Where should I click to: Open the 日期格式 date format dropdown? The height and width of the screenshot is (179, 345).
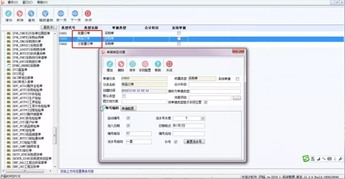pos(188,126)
